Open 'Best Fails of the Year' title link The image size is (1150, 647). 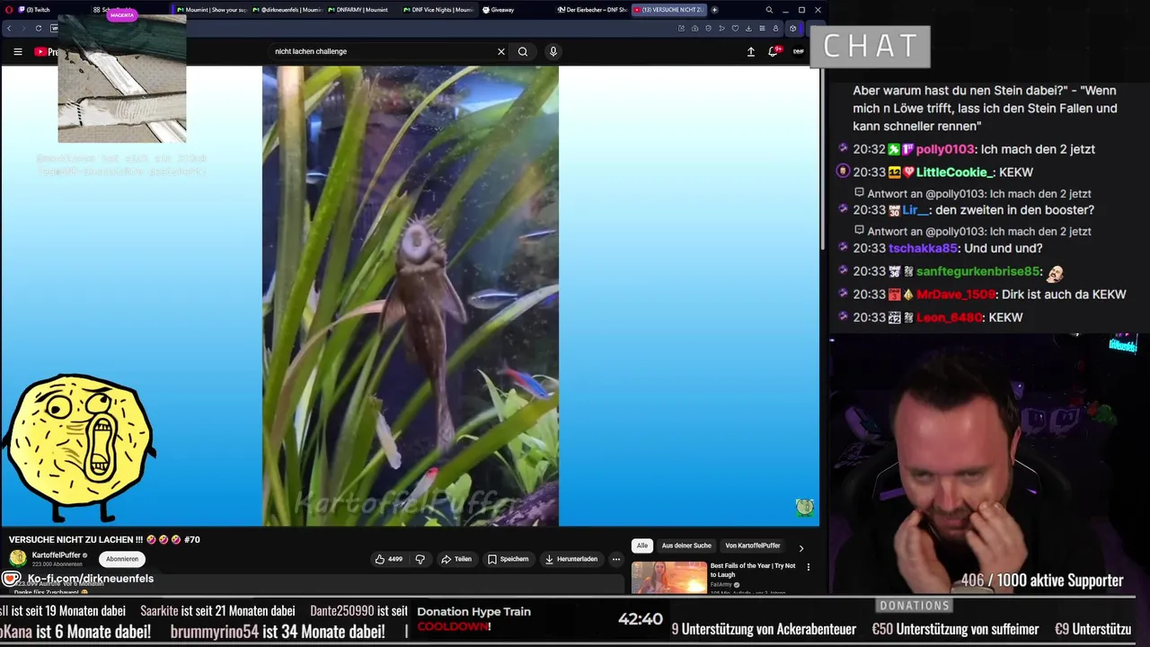tap(753, 570)
